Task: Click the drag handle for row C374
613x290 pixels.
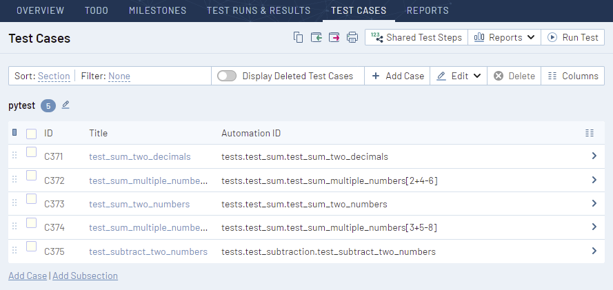Action: tap(14, 226)
